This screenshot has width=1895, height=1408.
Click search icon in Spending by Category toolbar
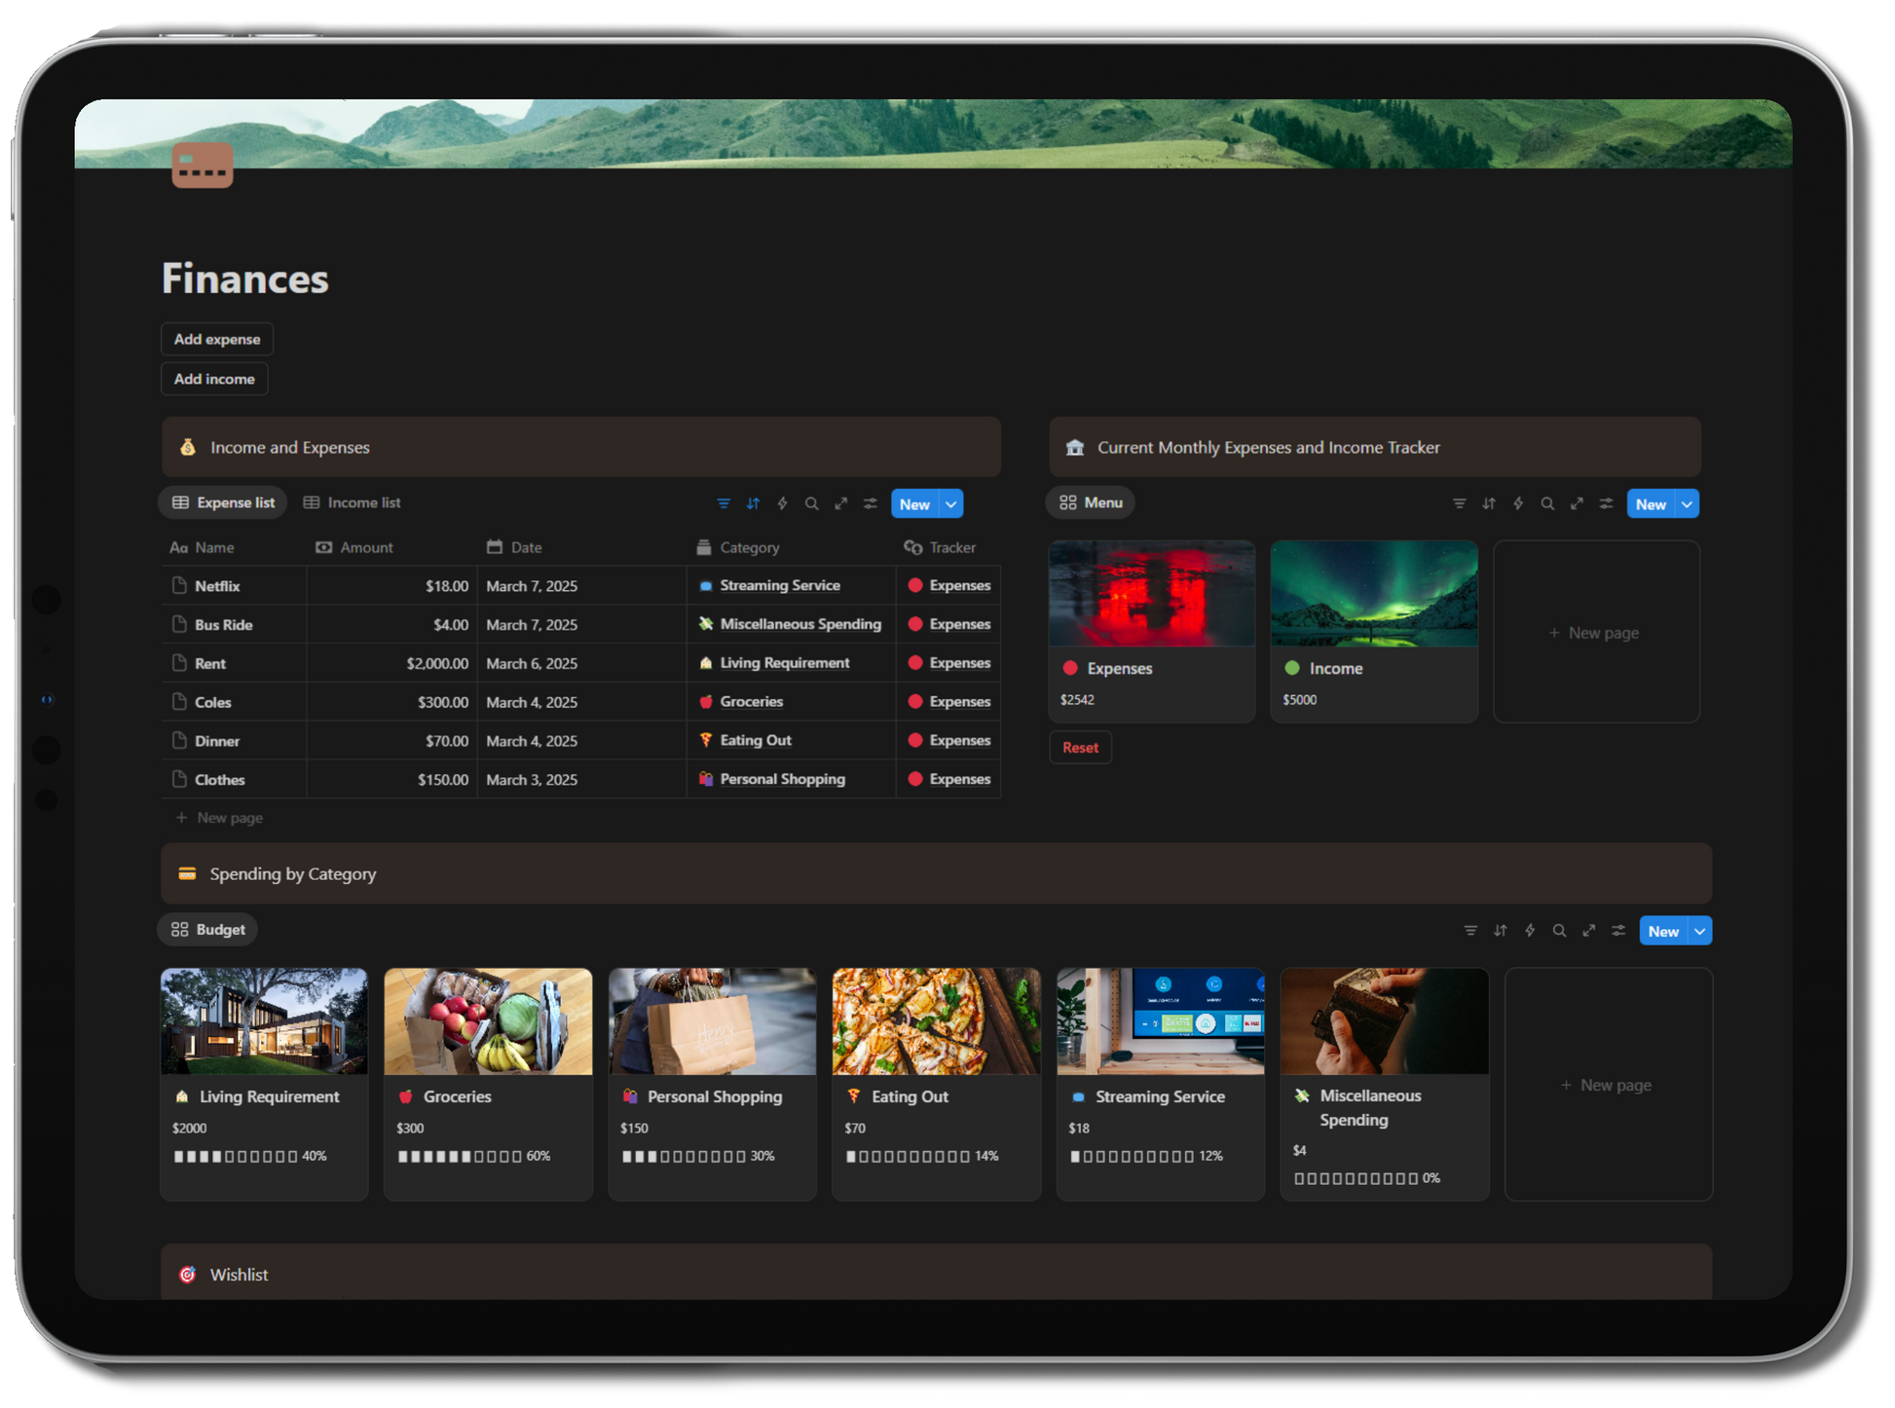click(1559, 930)
